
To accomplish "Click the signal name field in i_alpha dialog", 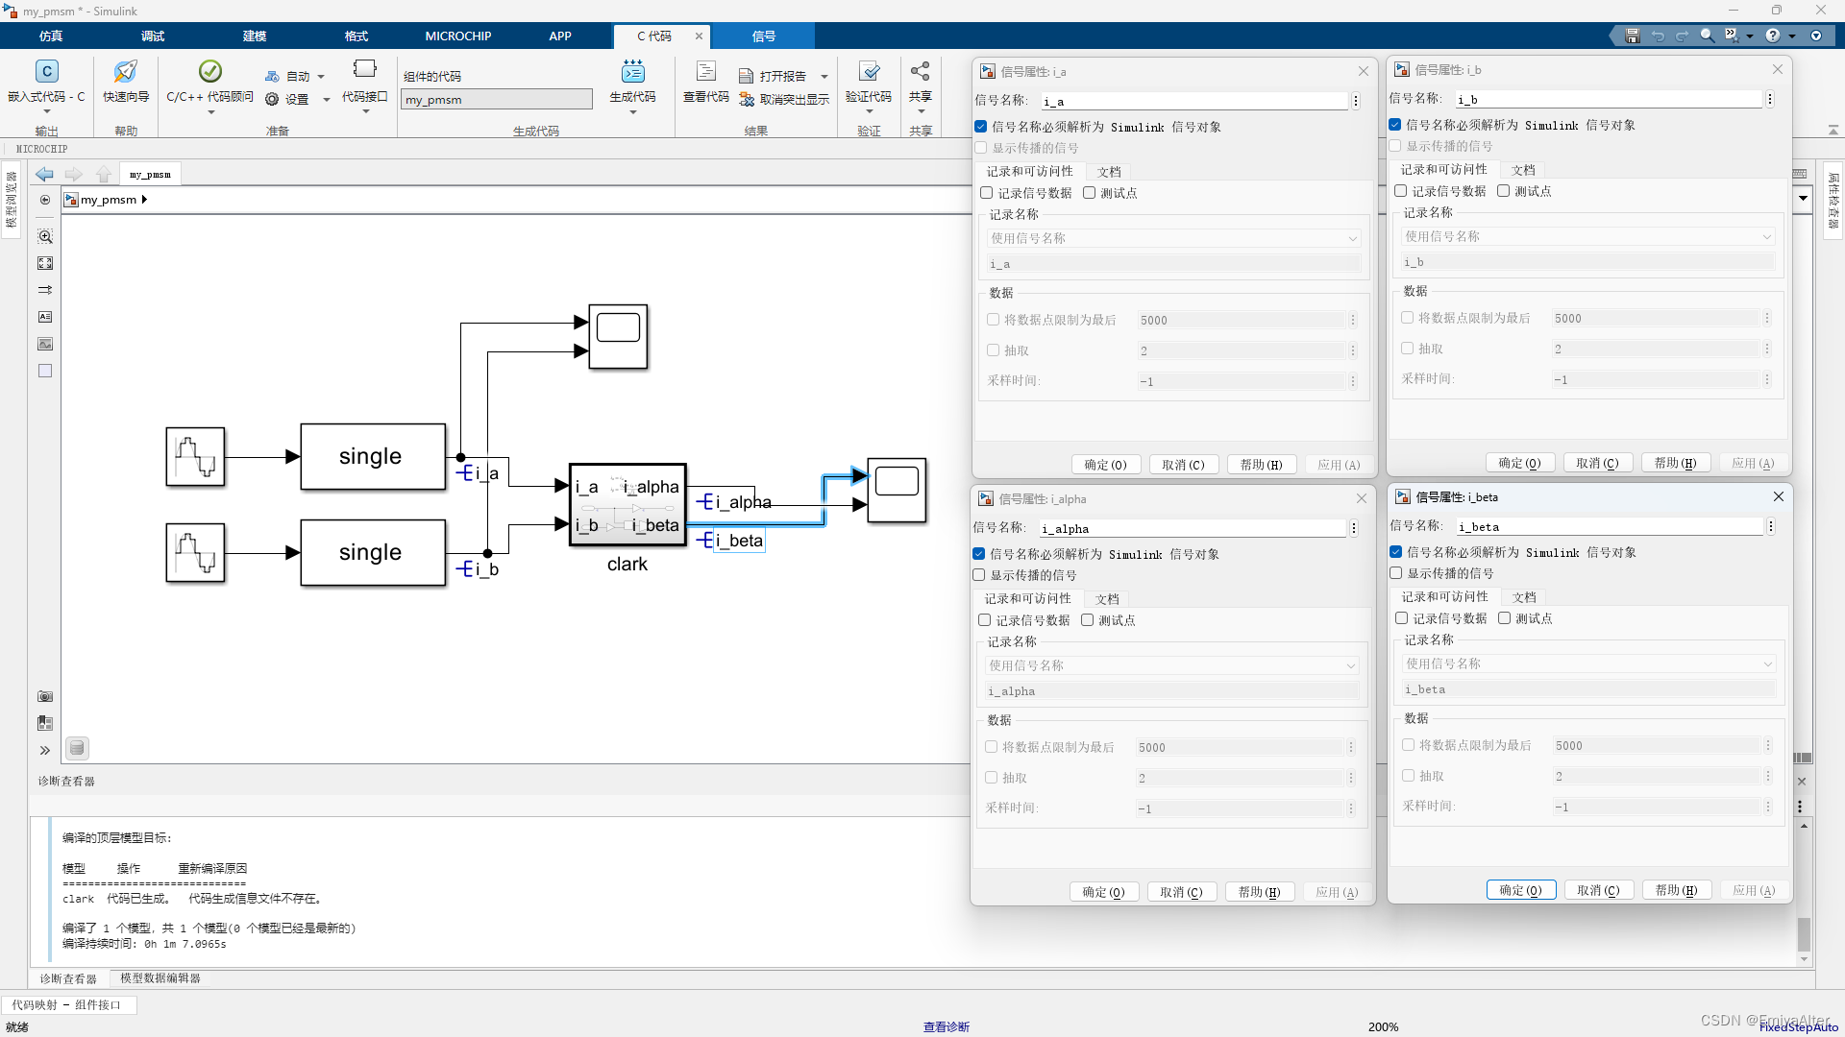I will (1192, 528).
